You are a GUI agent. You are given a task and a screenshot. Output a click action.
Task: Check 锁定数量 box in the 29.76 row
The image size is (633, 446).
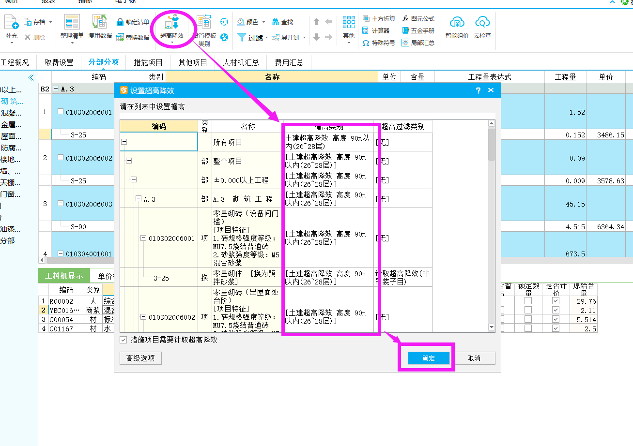pos(528,301)
